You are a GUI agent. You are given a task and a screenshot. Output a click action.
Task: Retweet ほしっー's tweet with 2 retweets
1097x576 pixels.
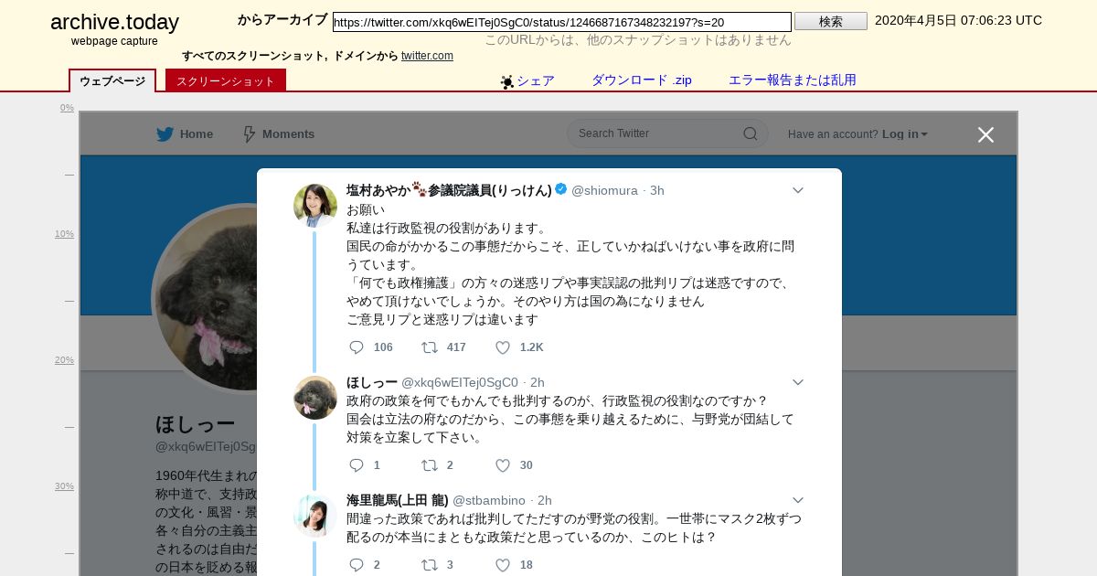click(x=429, y=465)
